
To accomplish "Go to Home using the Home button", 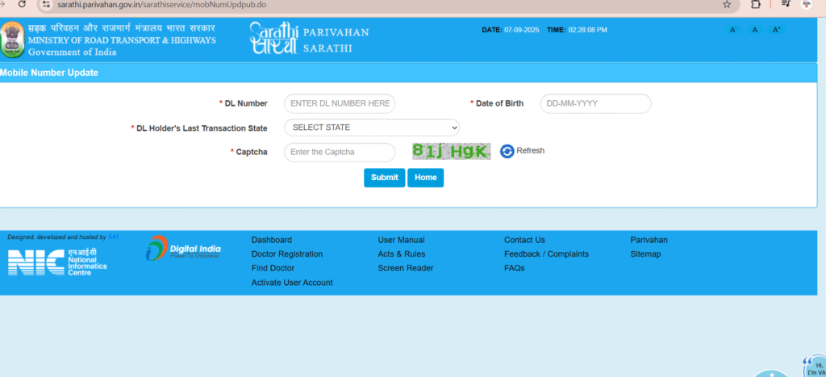I will coord(426,178).
